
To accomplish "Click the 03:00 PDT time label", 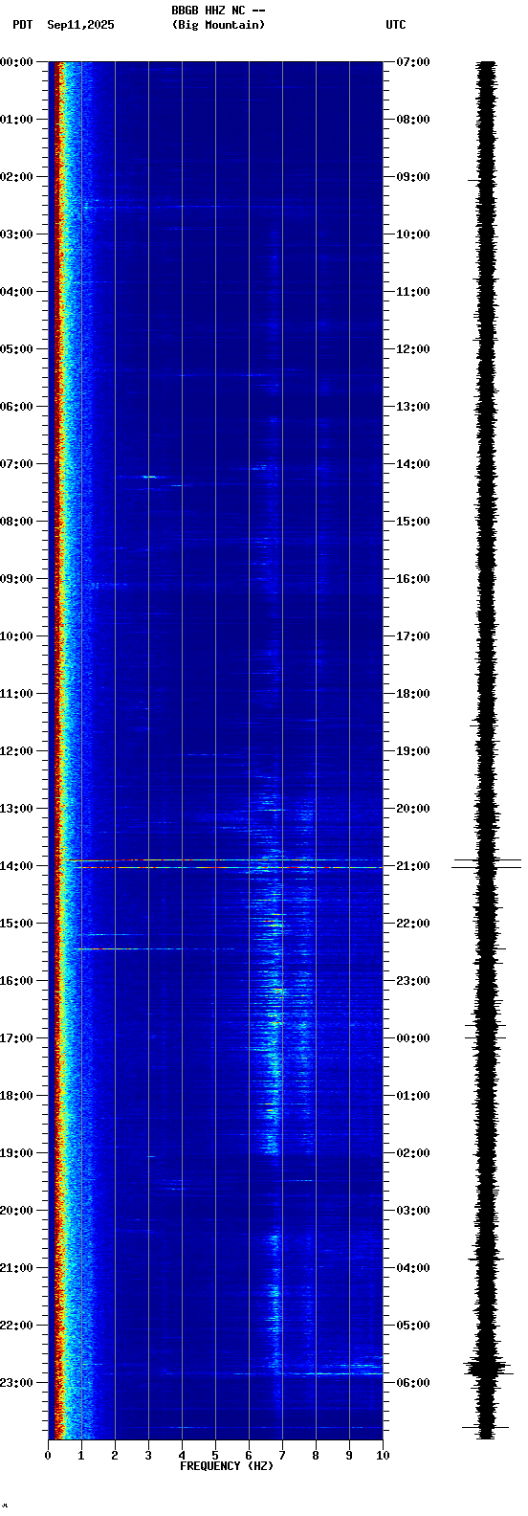I will [17, 234].
